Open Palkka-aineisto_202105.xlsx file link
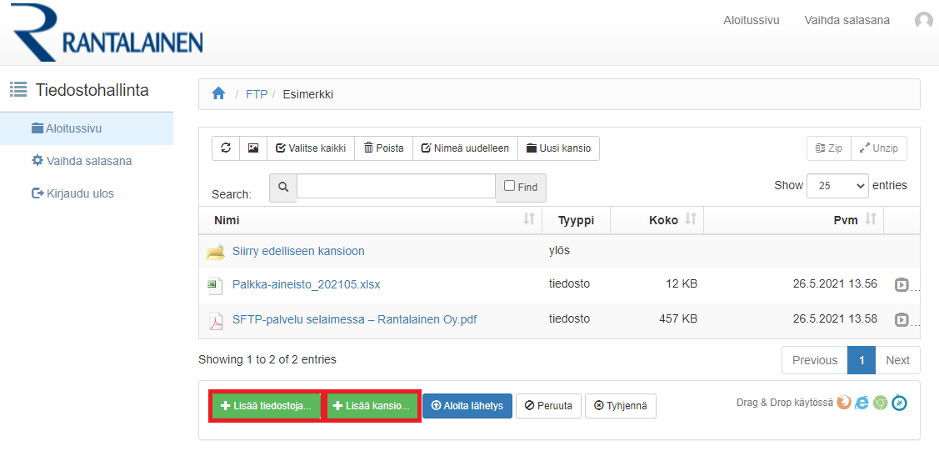This screenshot has width=939, height=451. 306,284
